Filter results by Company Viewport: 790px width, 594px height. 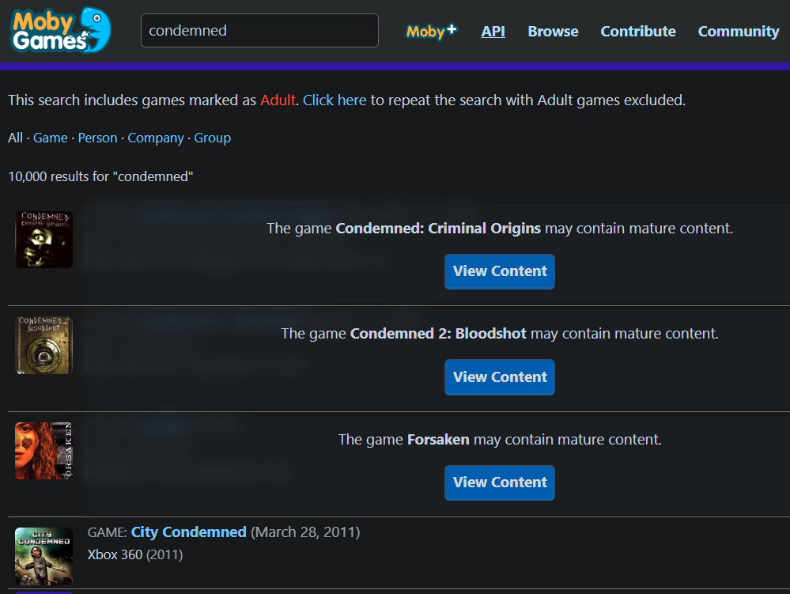[156, 138]
